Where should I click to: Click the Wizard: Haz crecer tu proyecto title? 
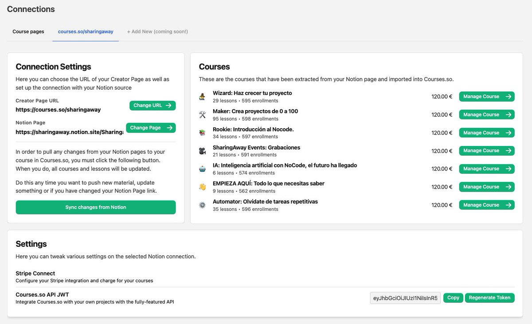(252, 93)
